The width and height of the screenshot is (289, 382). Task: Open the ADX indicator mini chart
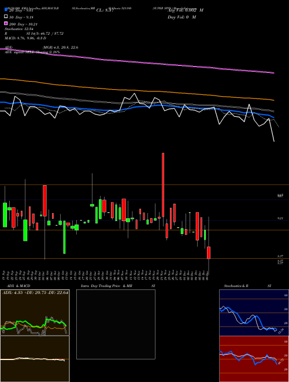tap(35, 313)
